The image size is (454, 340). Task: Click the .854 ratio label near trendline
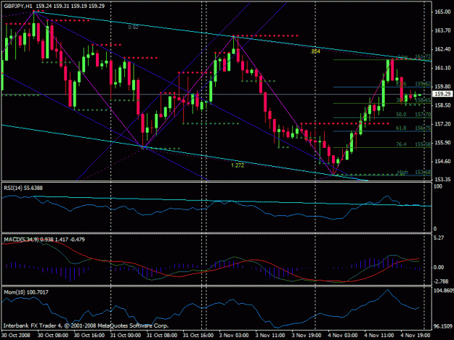tap(315, 51)
